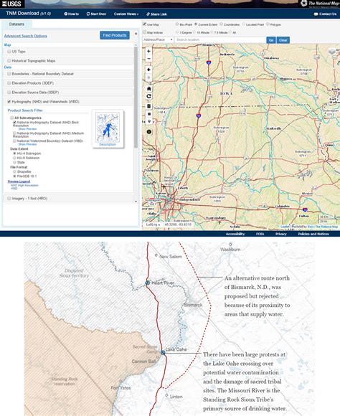
Task: Toggle the Use Map checkbox
Action: point(145,24)
